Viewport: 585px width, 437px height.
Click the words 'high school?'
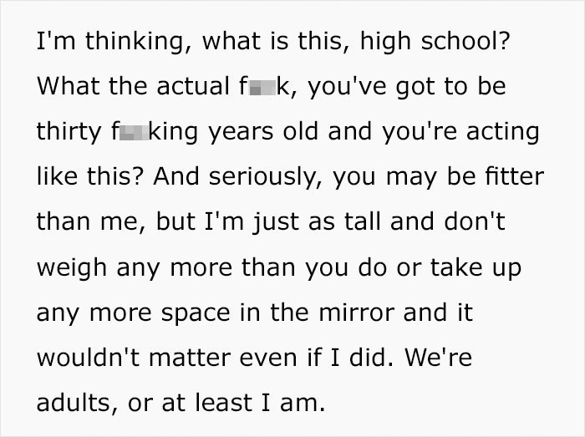click(x=435, y=41)
